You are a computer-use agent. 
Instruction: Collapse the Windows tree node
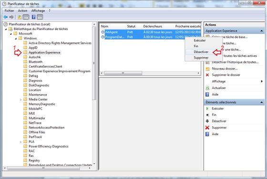(x=16, y=39)
